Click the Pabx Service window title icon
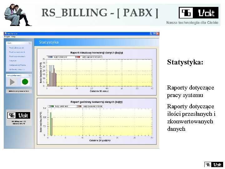This screenshot has width=225, height=169. 5,33
